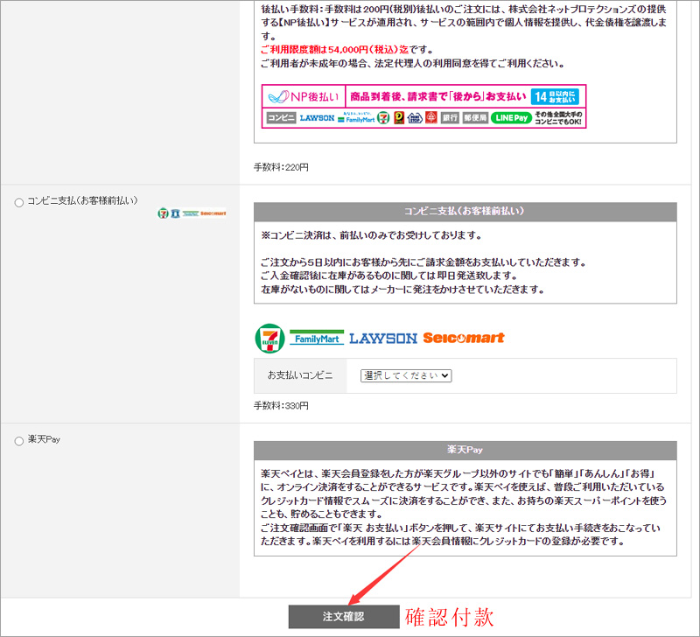
Task: Click the 7-Eleven logo above the store selector
Action: pos(269,339)
